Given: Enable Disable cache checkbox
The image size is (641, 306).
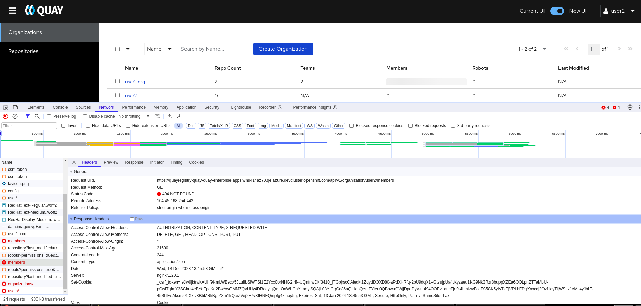Looking at the screenshot, I should pos(85,116).
